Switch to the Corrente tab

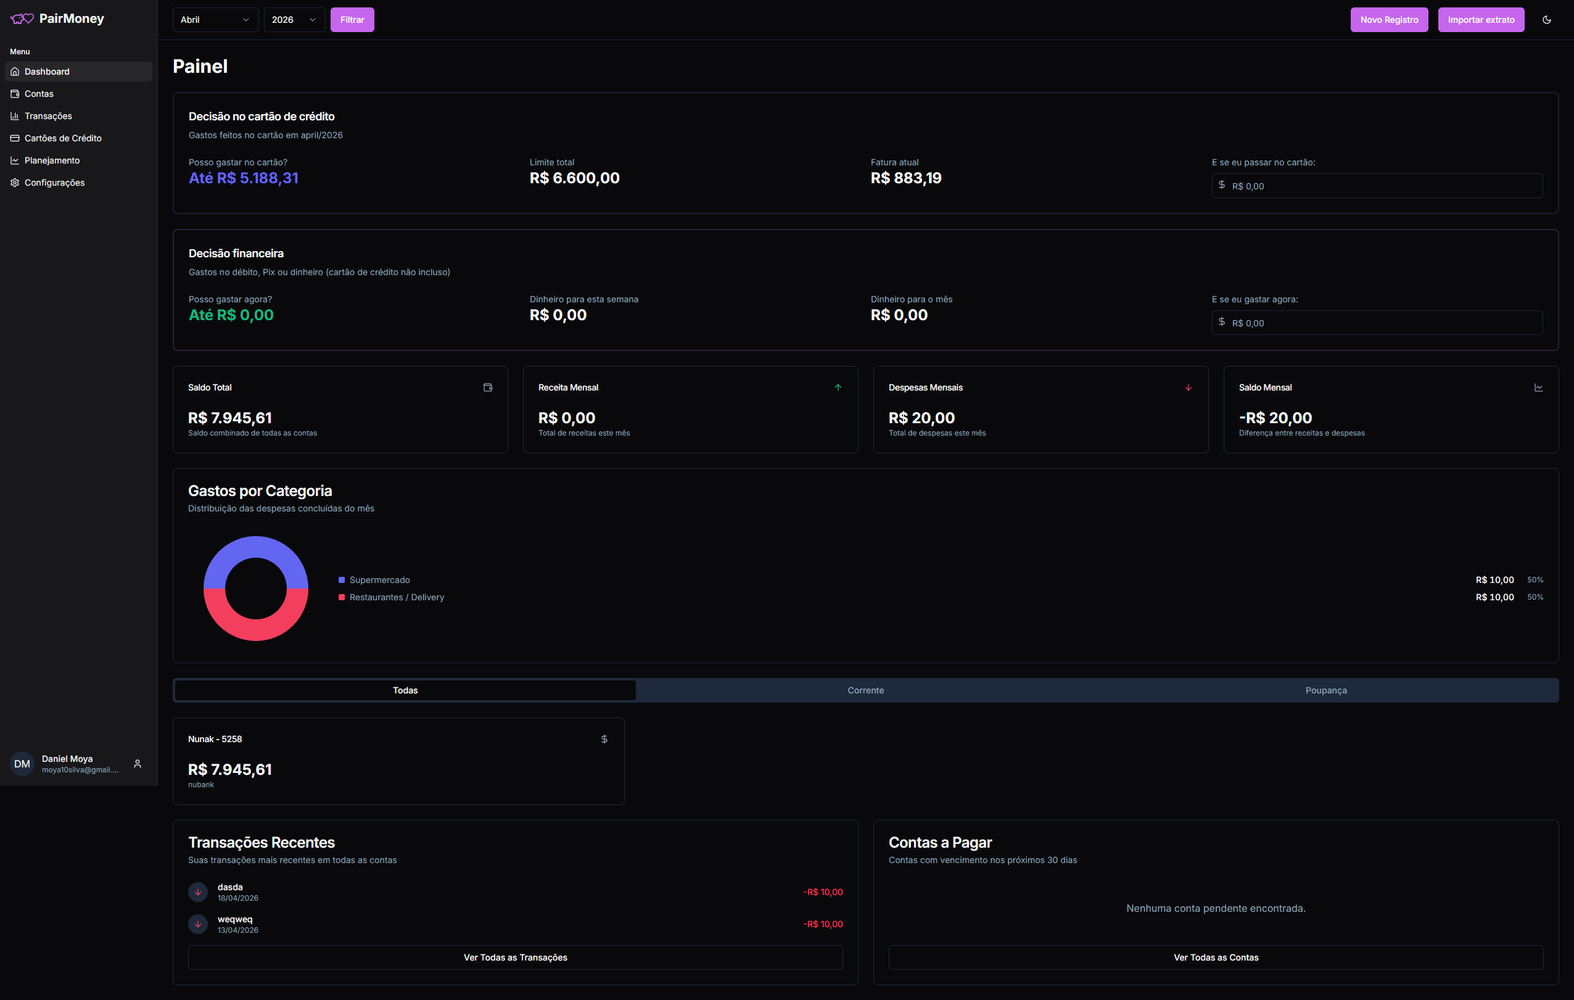coord(865,690)
